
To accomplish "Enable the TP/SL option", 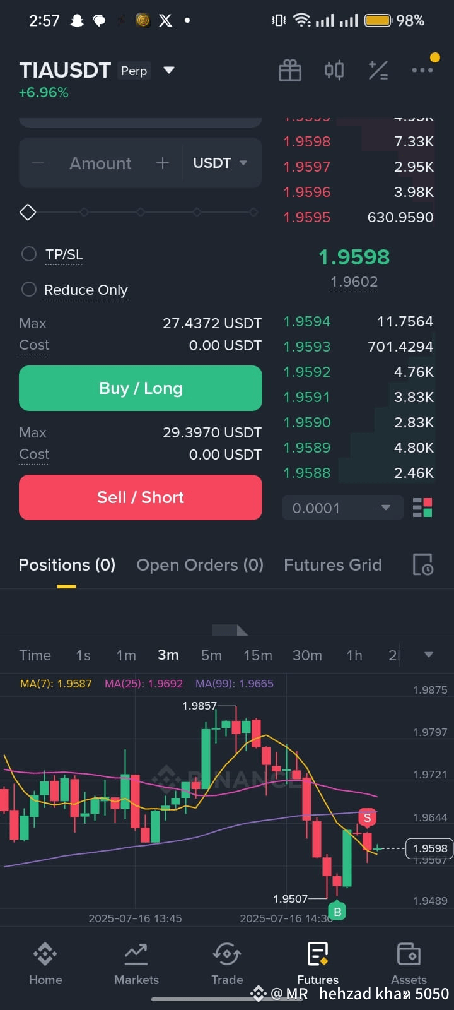I will click(x=29, y=254).
